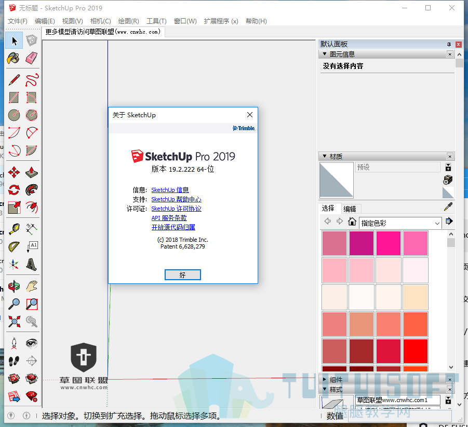Select the arrow Select tool

(14, 40)
